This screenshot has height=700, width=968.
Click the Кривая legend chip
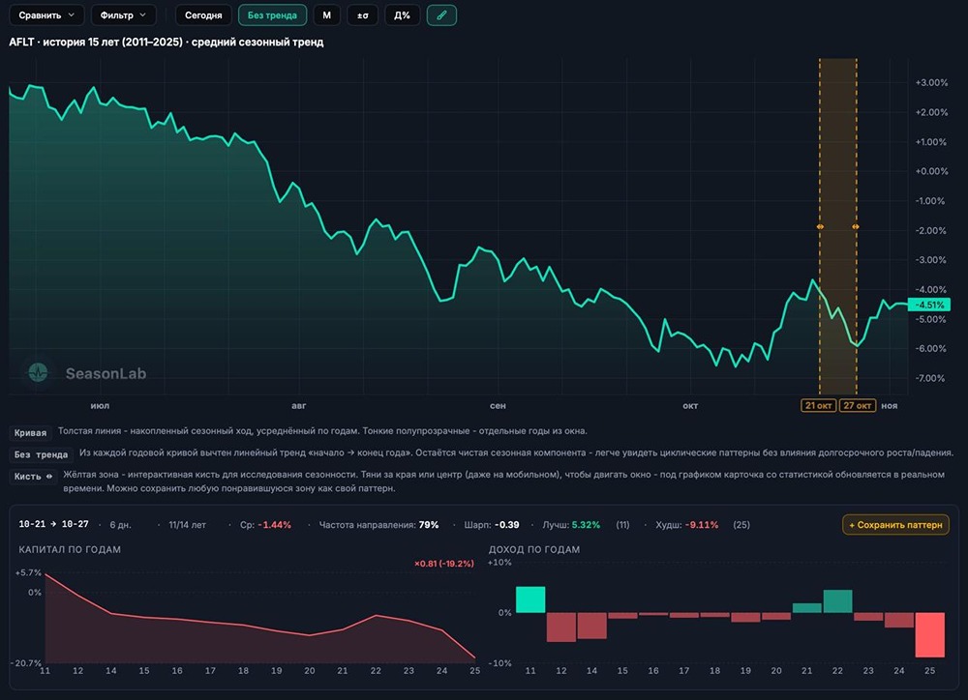coord(30,433)
